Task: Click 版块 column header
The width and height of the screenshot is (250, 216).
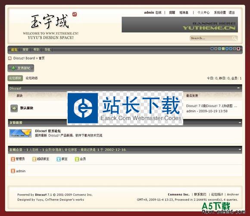Action: pos(19,96)
